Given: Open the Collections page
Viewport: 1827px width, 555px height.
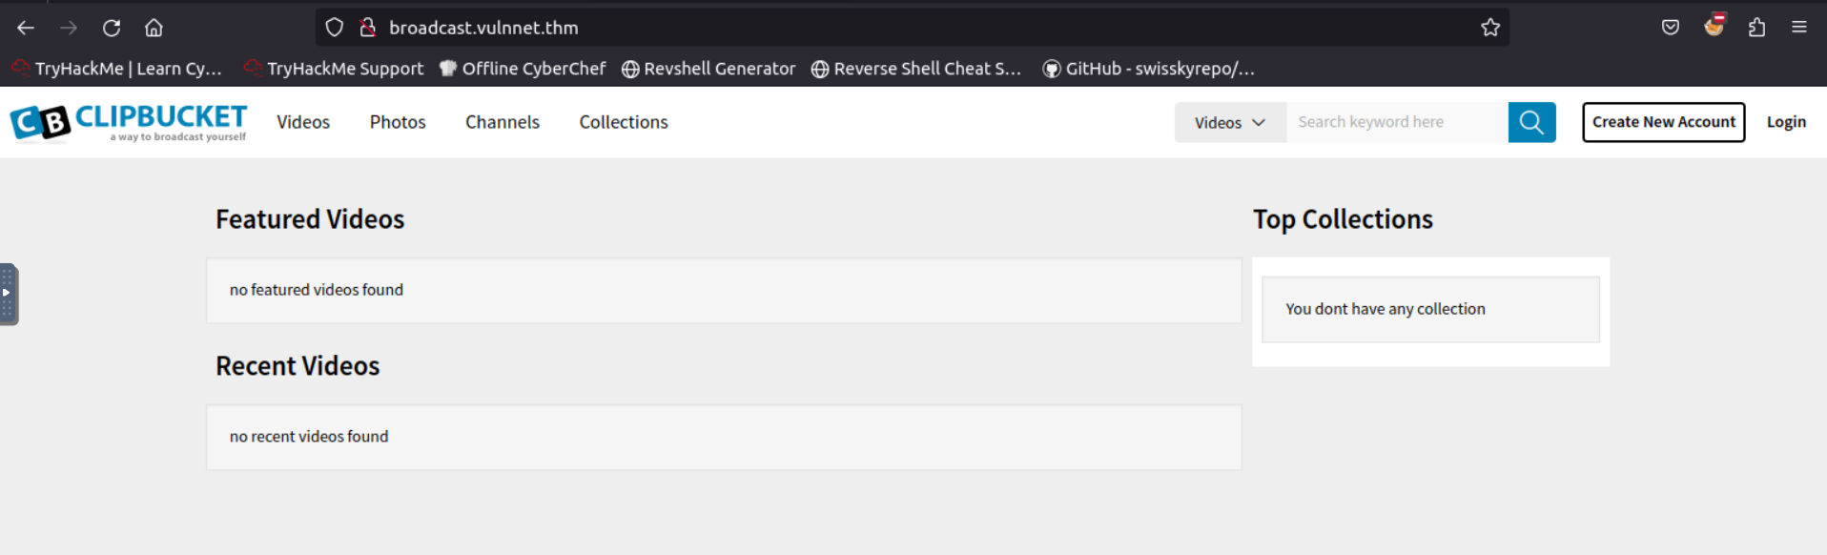Looking at the screenshot, I should 624,122.
